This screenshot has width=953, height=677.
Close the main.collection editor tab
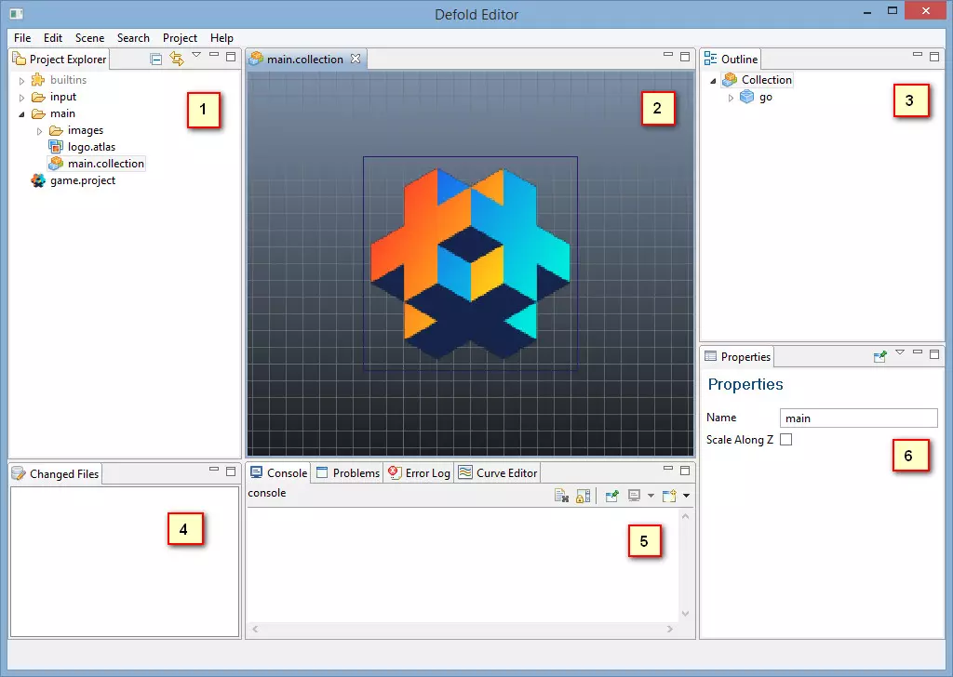tap(355, 60)
